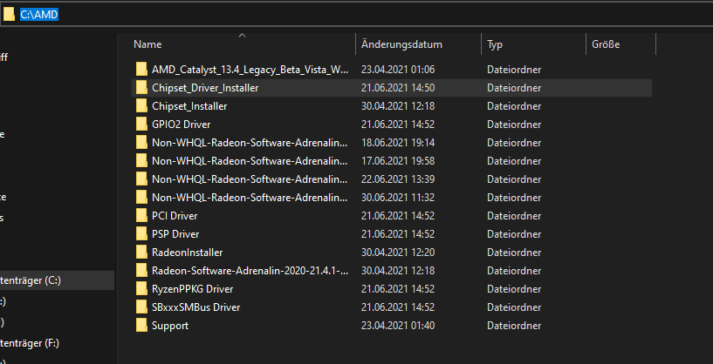This screenshot has width=713, height=364.
Task: Click the SBxxxSMBus Driver folder icon
Action: coord(142,307)
